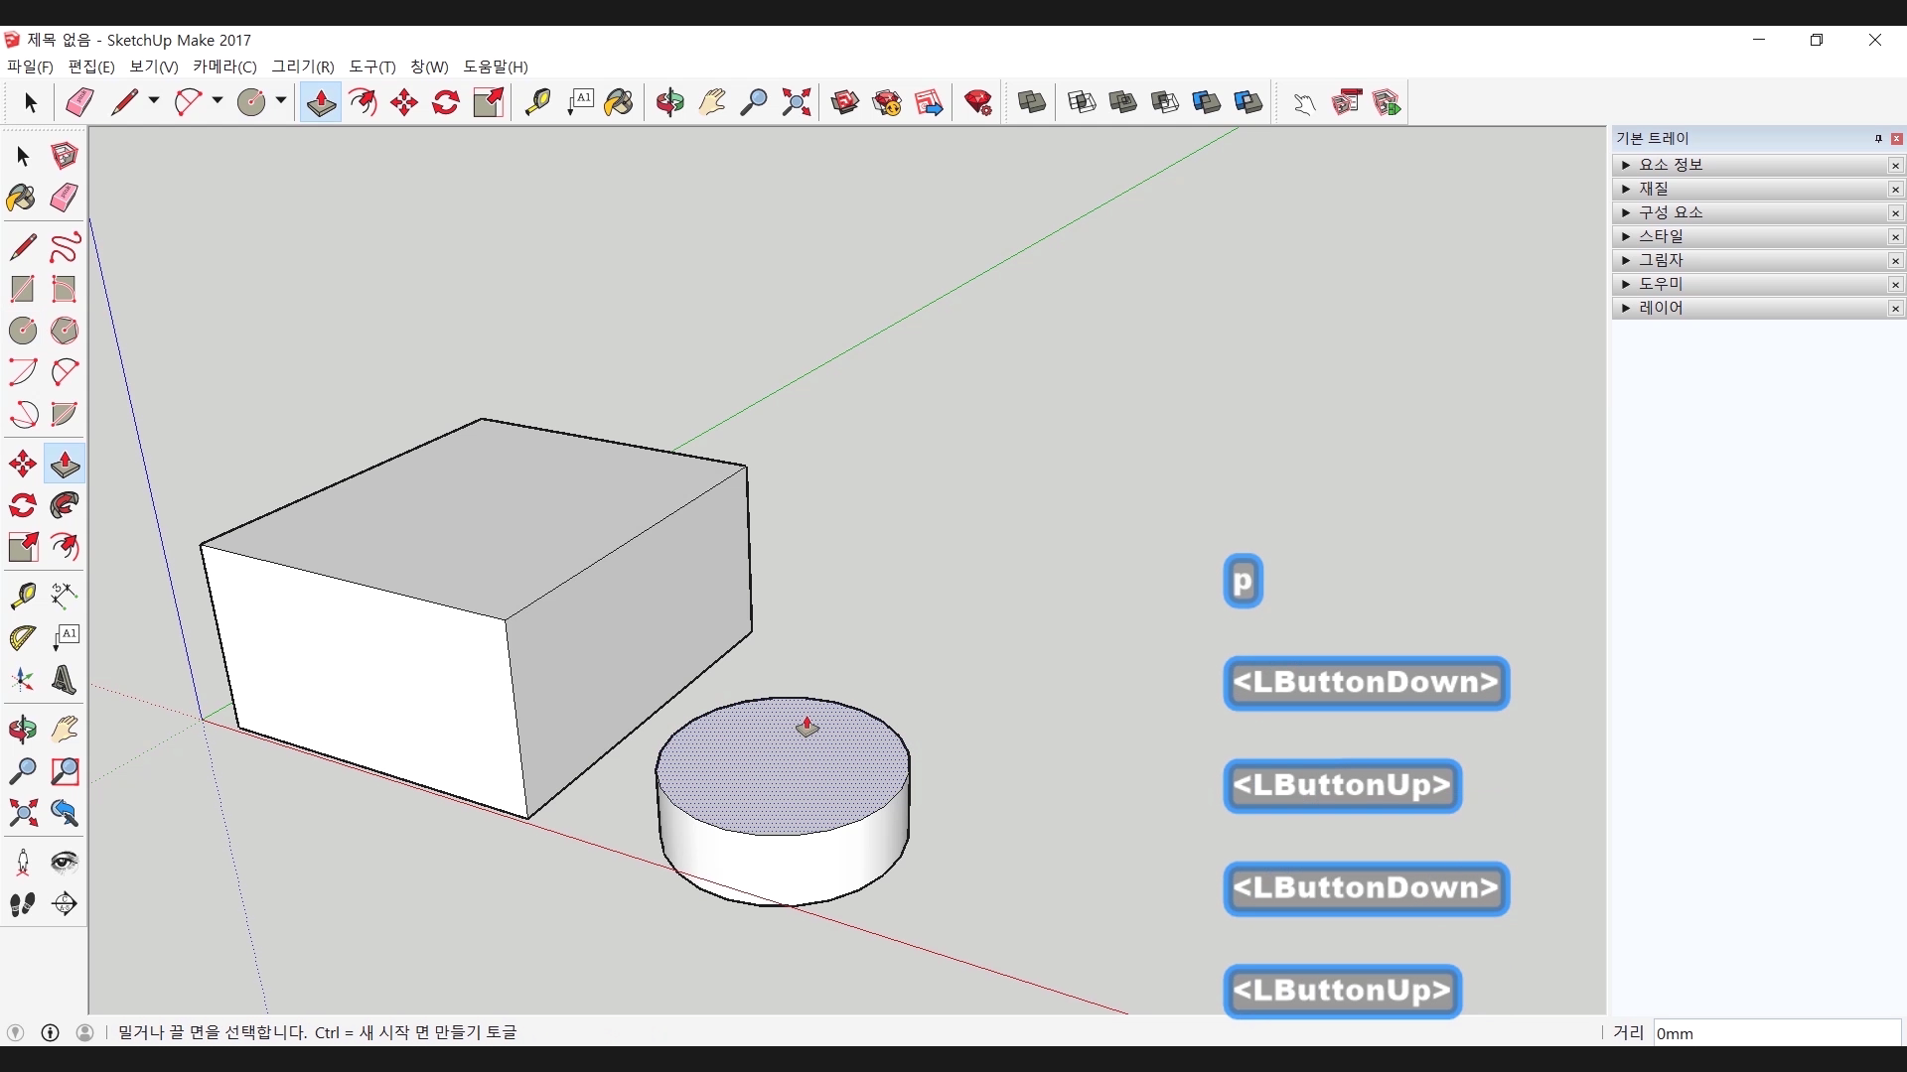Select the Paint Bucket tool in left toolbar
The image size is (1907, 1072).
(x=21, y=198)
